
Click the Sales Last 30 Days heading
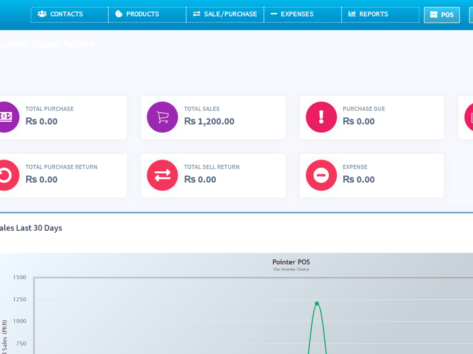31,228
